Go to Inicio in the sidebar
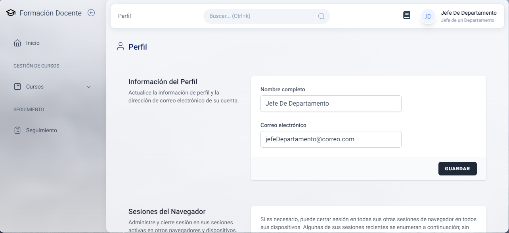 [33, 43]
